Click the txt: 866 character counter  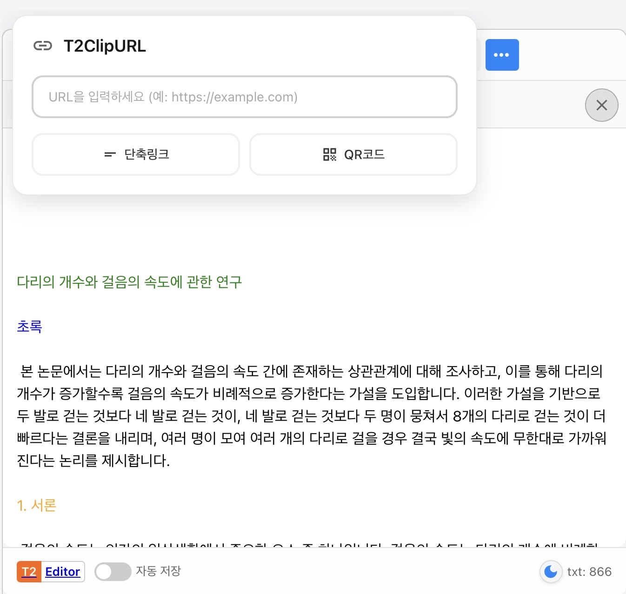(589, 572)
